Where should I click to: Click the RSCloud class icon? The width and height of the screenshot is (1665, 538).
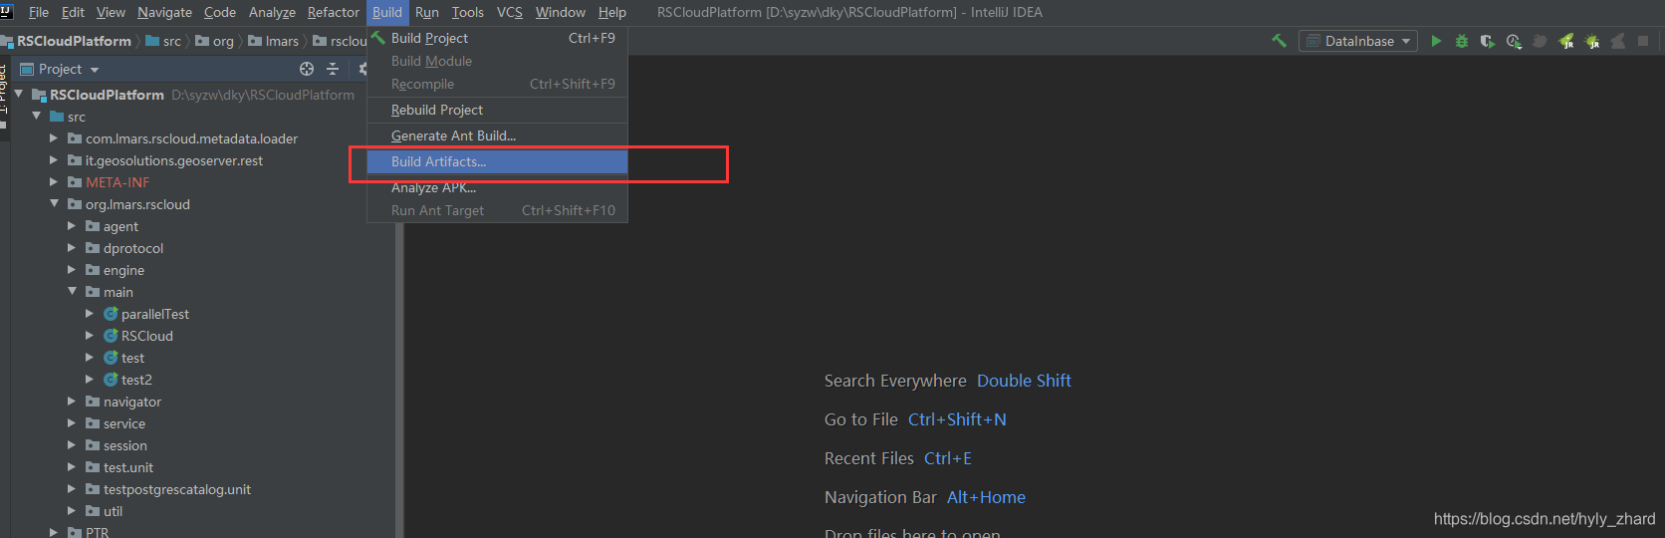click(111, 336)
